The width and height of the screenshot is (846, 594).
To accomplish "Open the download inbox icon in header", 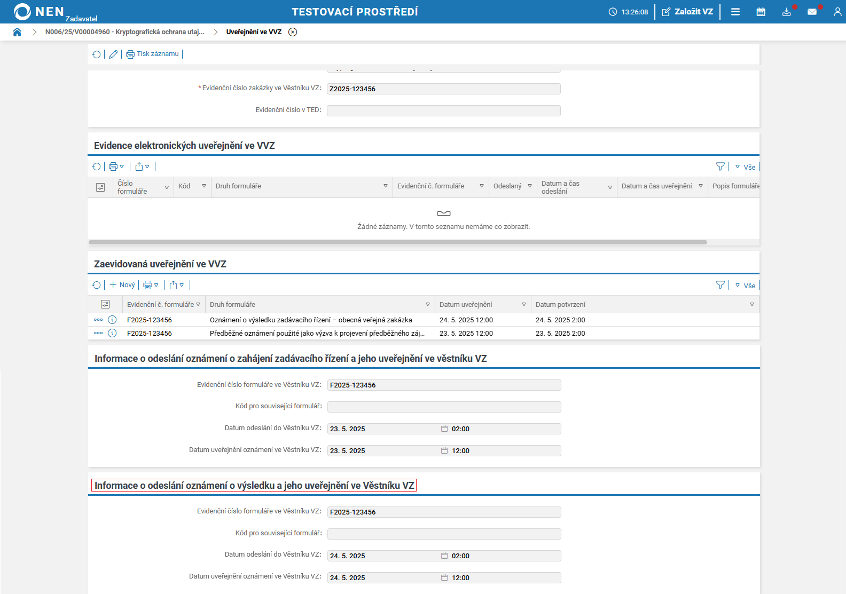I will point(786,12).
